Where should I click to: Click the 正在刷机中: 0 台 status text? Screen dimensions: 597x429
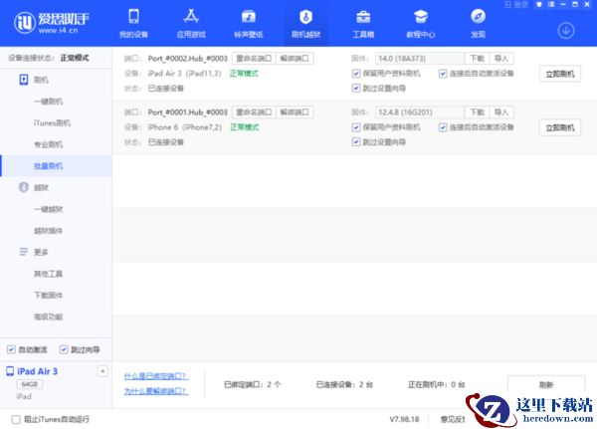click(437, 384)
